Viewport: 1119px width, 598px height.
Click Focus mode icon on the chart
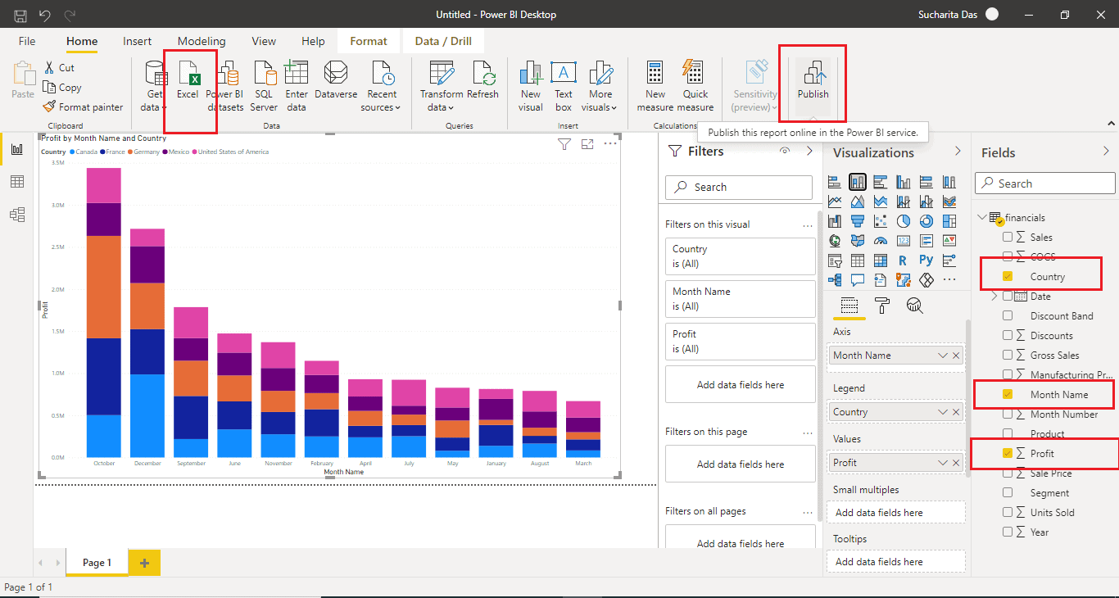click(587, 144)
